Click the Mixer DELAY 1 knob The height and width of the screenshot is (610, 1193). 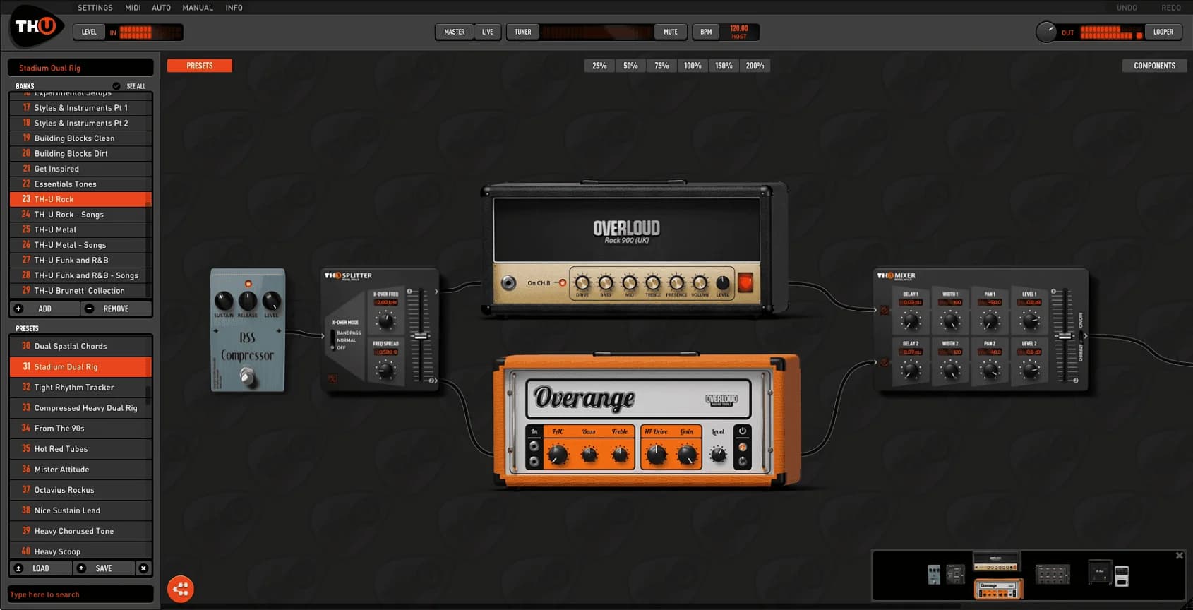911,321
